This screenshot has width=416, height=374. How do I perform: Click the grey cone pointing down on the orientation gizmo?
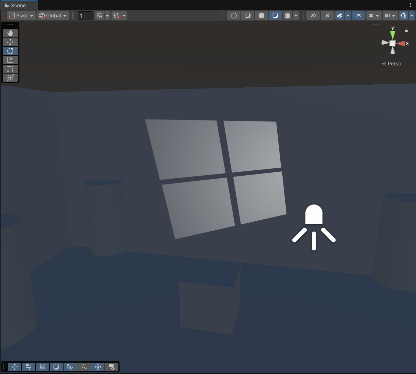[x=393, y=51]
